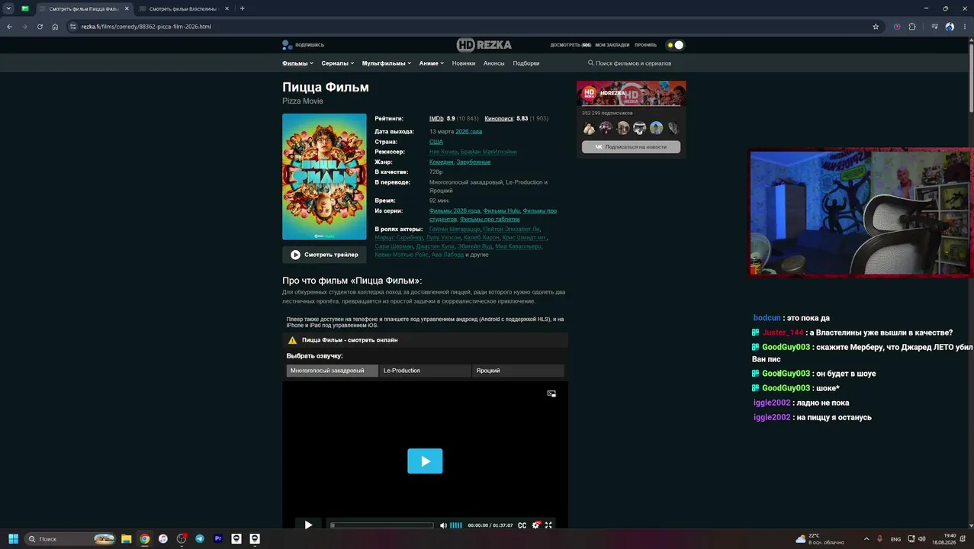Image resolution: width=974 pixels, height=549 pixels.
Task: Open the 2026 года release date link
Action: (468, 131)
